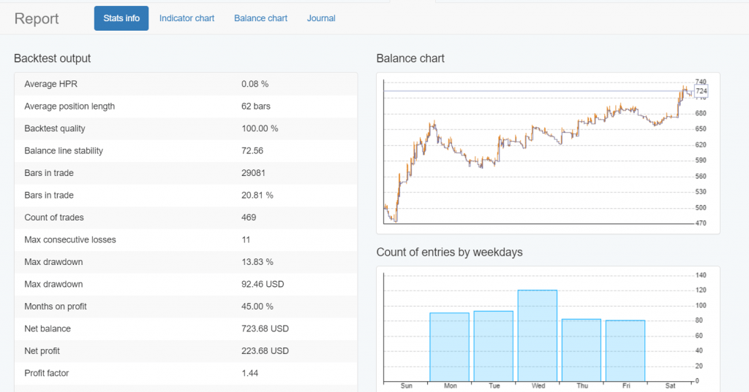Click the Wednesday bar in weekdays chart

[x=538, y=335]
